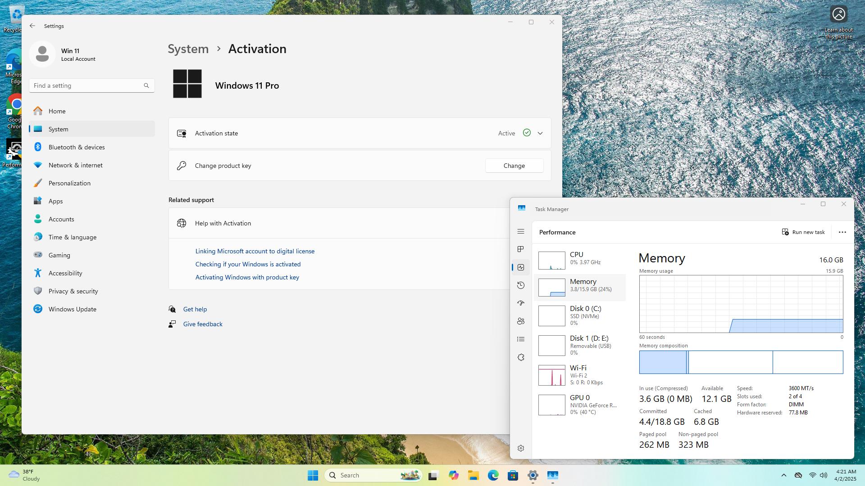
Task: Open Accounts settings category
Action: coord(92,219)
